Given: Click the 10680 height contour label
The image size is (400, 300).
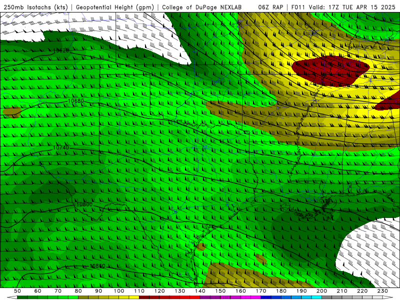Looking at the screenshot, I should (x=76, y=101).
